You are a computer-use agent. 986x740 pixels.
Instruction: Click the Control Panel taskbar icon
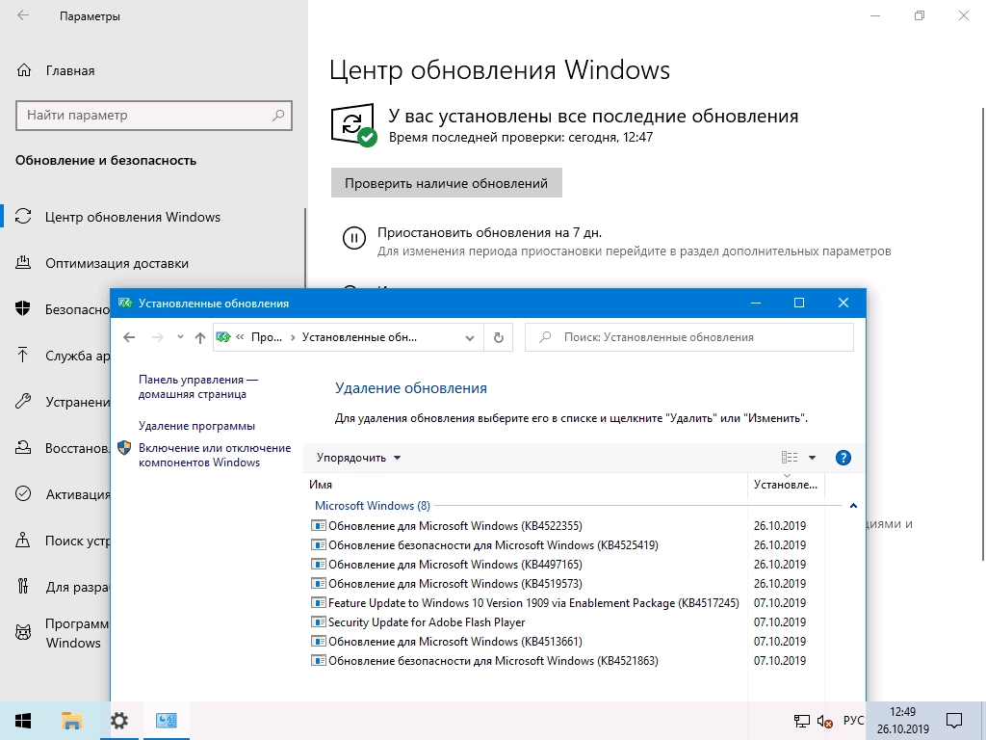166,721
